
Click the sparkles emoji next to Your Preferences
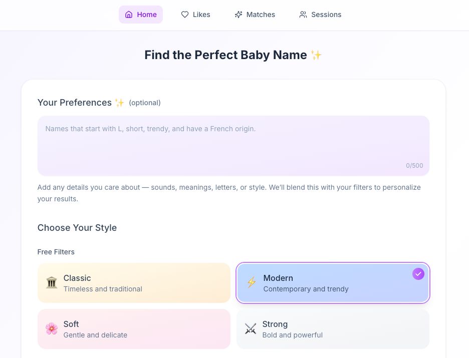[x=120, y=103]
